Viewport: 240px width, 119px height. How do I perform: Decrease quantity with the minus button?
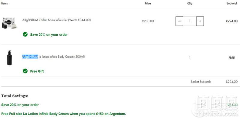(179, 21)
